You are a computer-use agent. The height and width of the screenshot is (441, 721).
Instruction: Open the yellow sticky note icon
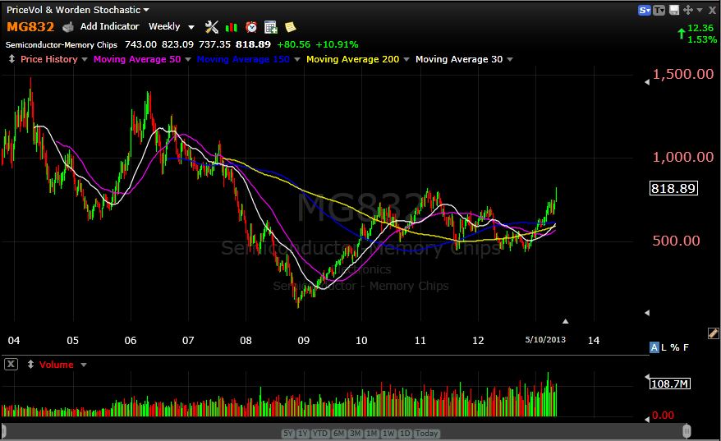290,27
